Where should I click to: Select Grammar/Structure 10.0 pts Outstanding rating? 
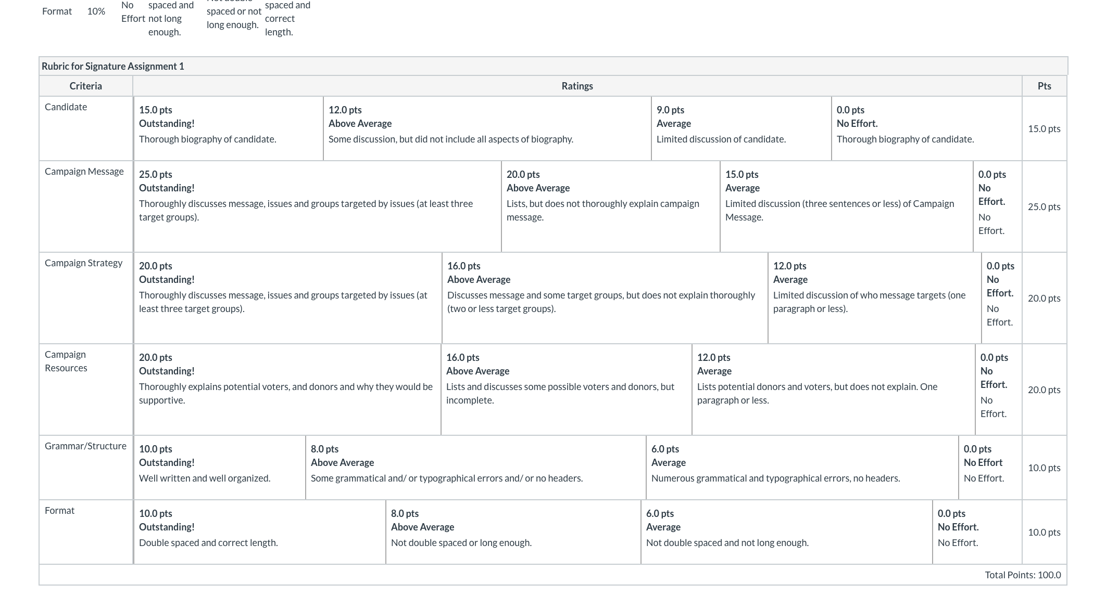tap(220, 468)
